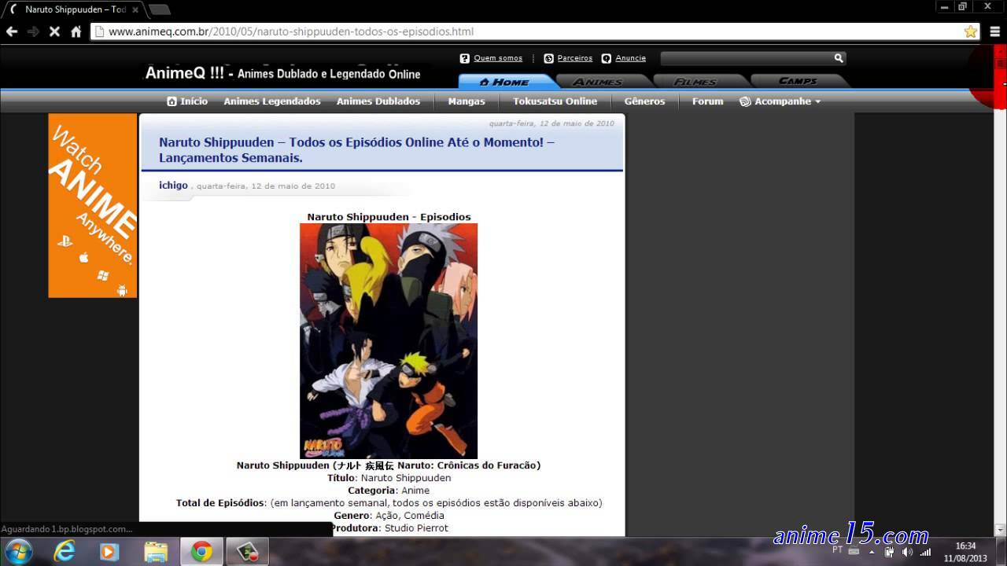Viewport: 1007px width, 566px height.
Task: Open the Naruto Shippuuden post title link
Action: [x=356, y=150]
